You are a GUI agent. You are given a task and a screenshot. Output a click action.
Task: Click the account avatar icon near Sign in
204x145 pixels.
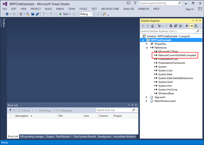coord(200,9)
